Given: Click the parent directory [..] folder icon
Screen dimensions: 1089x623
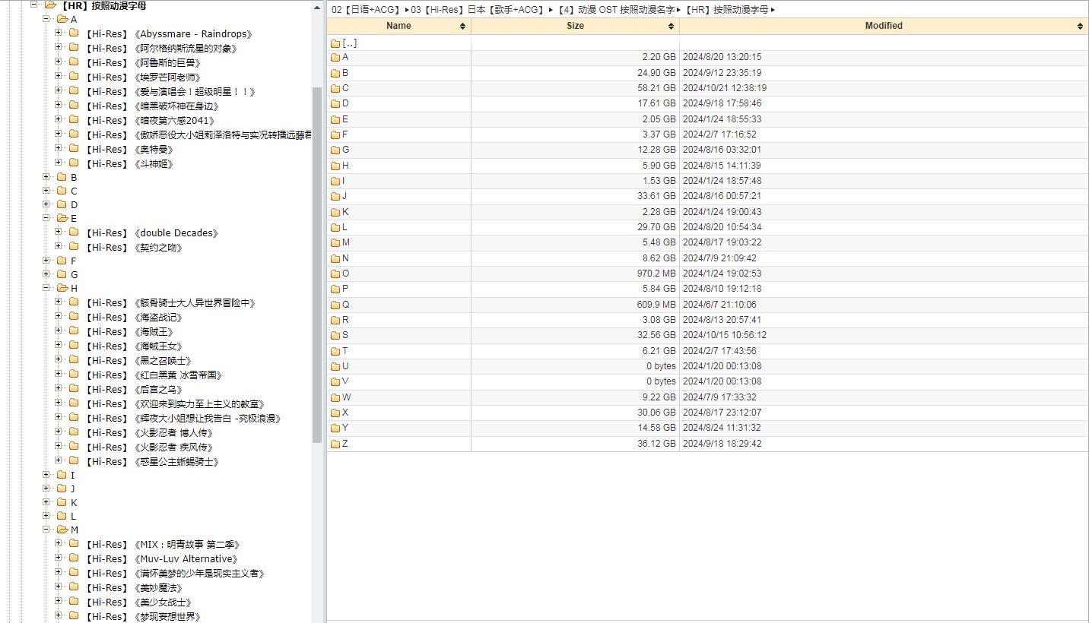Looking at the screenshot, I should click(x=335, y=44).
